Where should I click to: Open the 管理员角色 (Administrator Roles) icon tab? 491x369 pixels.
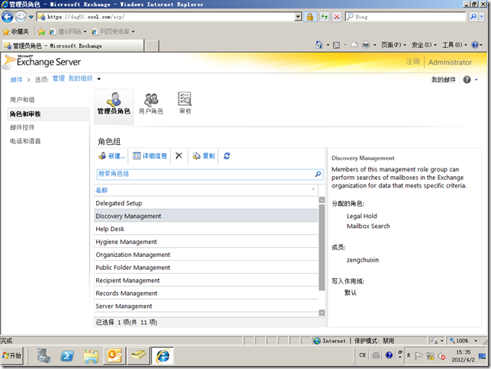point(114,104)
